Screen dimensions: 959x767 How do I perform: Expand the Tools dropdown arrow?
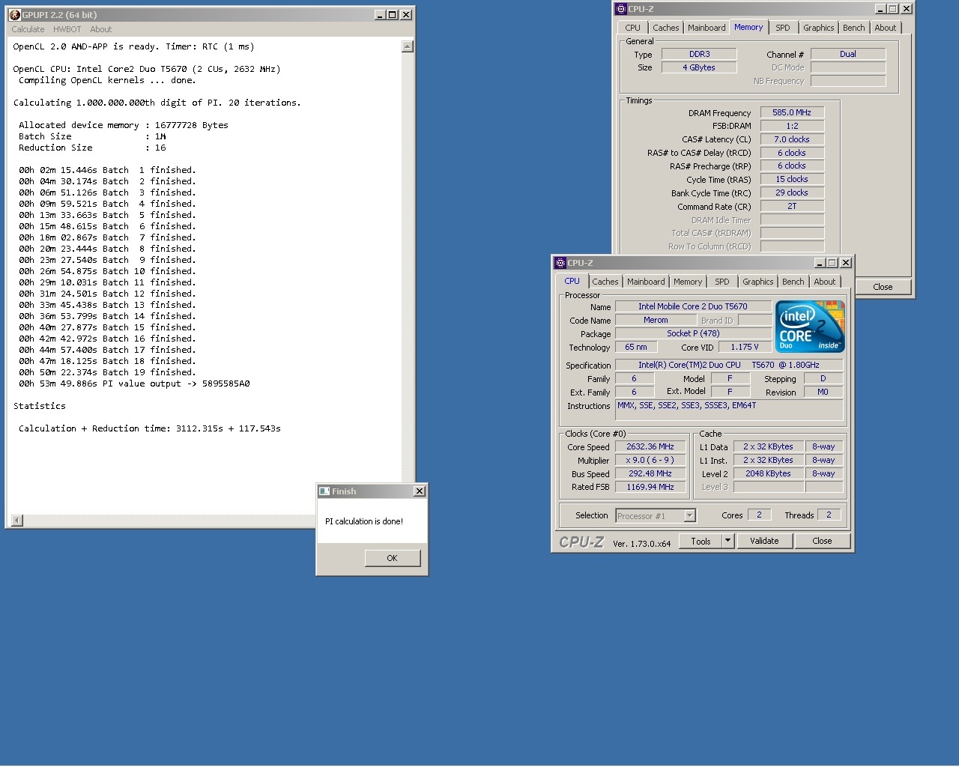[x=727, y=541]
